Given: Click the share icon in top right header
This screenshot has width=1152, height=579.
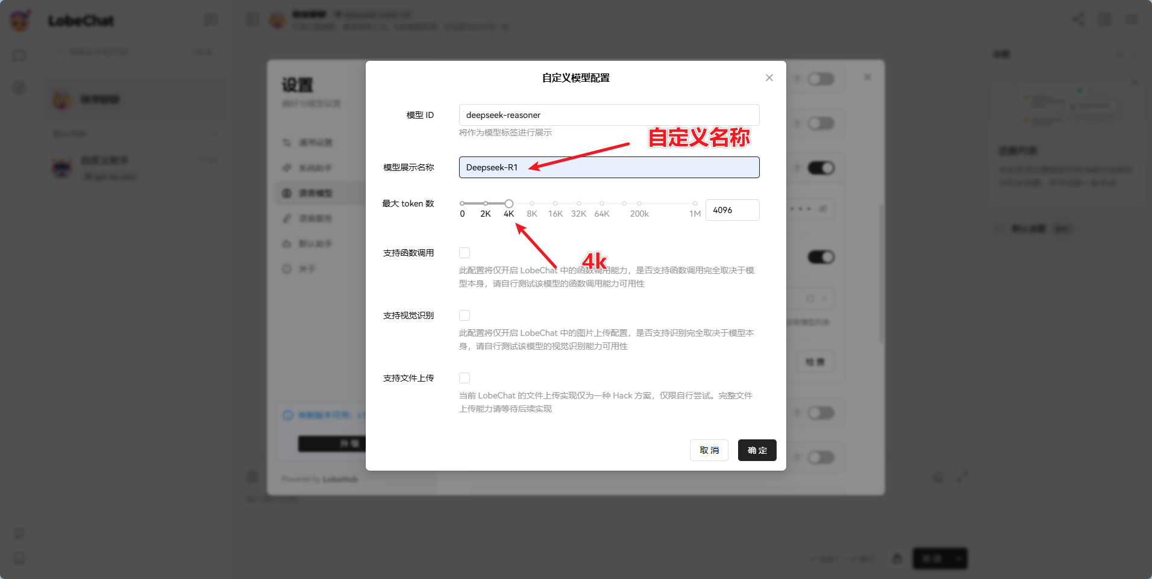Looking at the screenshot, I should click(1078, 19).
